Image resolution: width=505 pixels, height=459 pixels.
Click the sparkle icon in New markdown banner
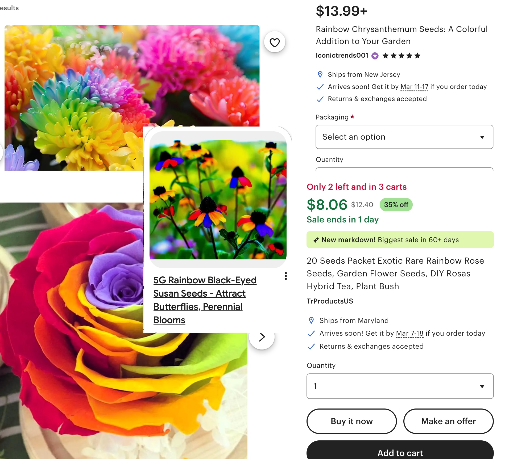[316, 240]
